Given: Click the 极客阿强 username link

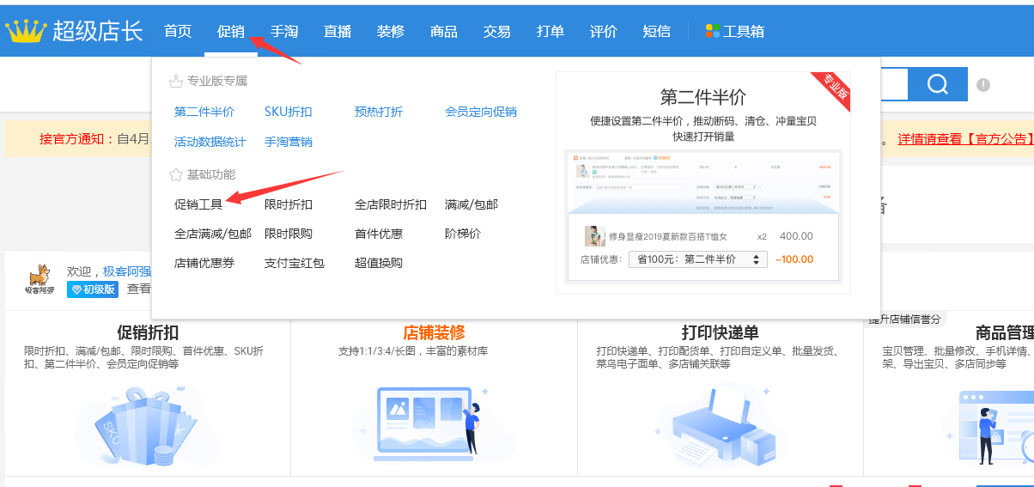Looking at the screenshot, I should pyautogui.click(x=127, y=271).
